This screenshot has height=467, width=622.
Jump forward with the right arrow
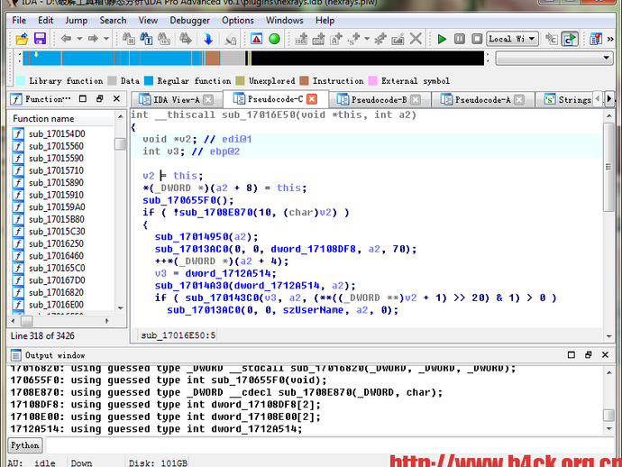pyautogui.click(x=93, y=39)
